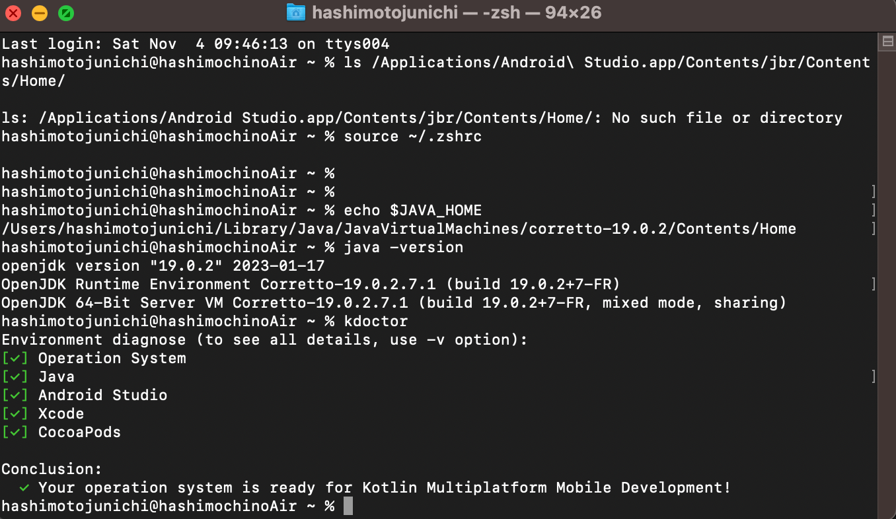Click the split pane icon above the scrollbar
This screenshot has height=519, width=896.
pos(888,42)
